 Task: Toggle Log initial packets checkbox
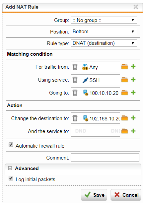point(11,178)
